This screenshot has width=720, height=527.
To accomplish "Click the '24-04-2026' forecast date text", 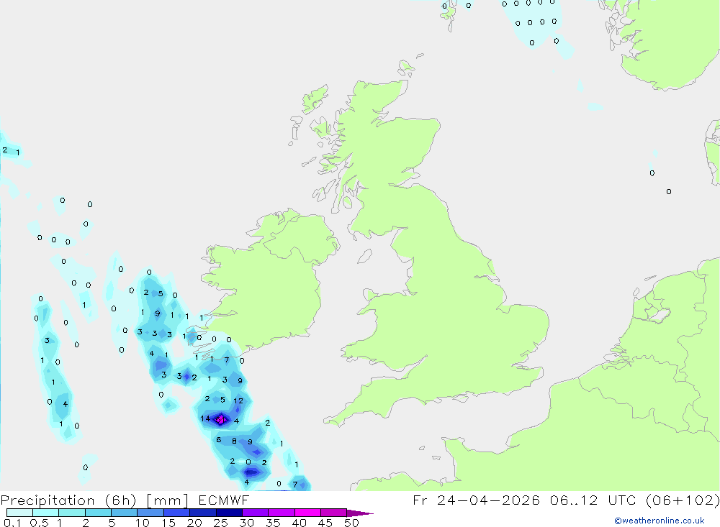I will point(488,500).
